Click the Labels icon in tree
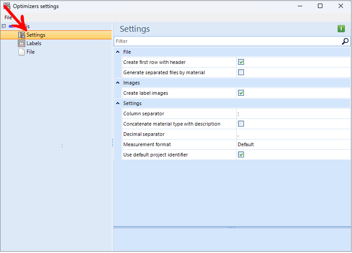The width and height of the screenshot is (352, 253). [22, 43]
